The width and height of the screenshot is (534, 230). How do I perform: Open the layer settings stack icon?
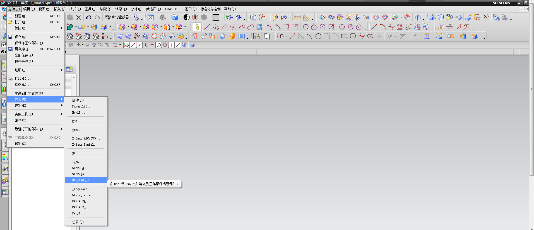(x=253, y=18)
